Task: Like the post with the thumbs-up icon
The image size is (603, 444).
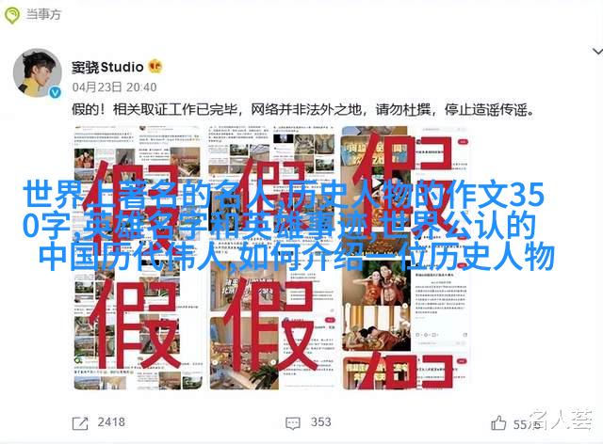Action: [498, 423]
